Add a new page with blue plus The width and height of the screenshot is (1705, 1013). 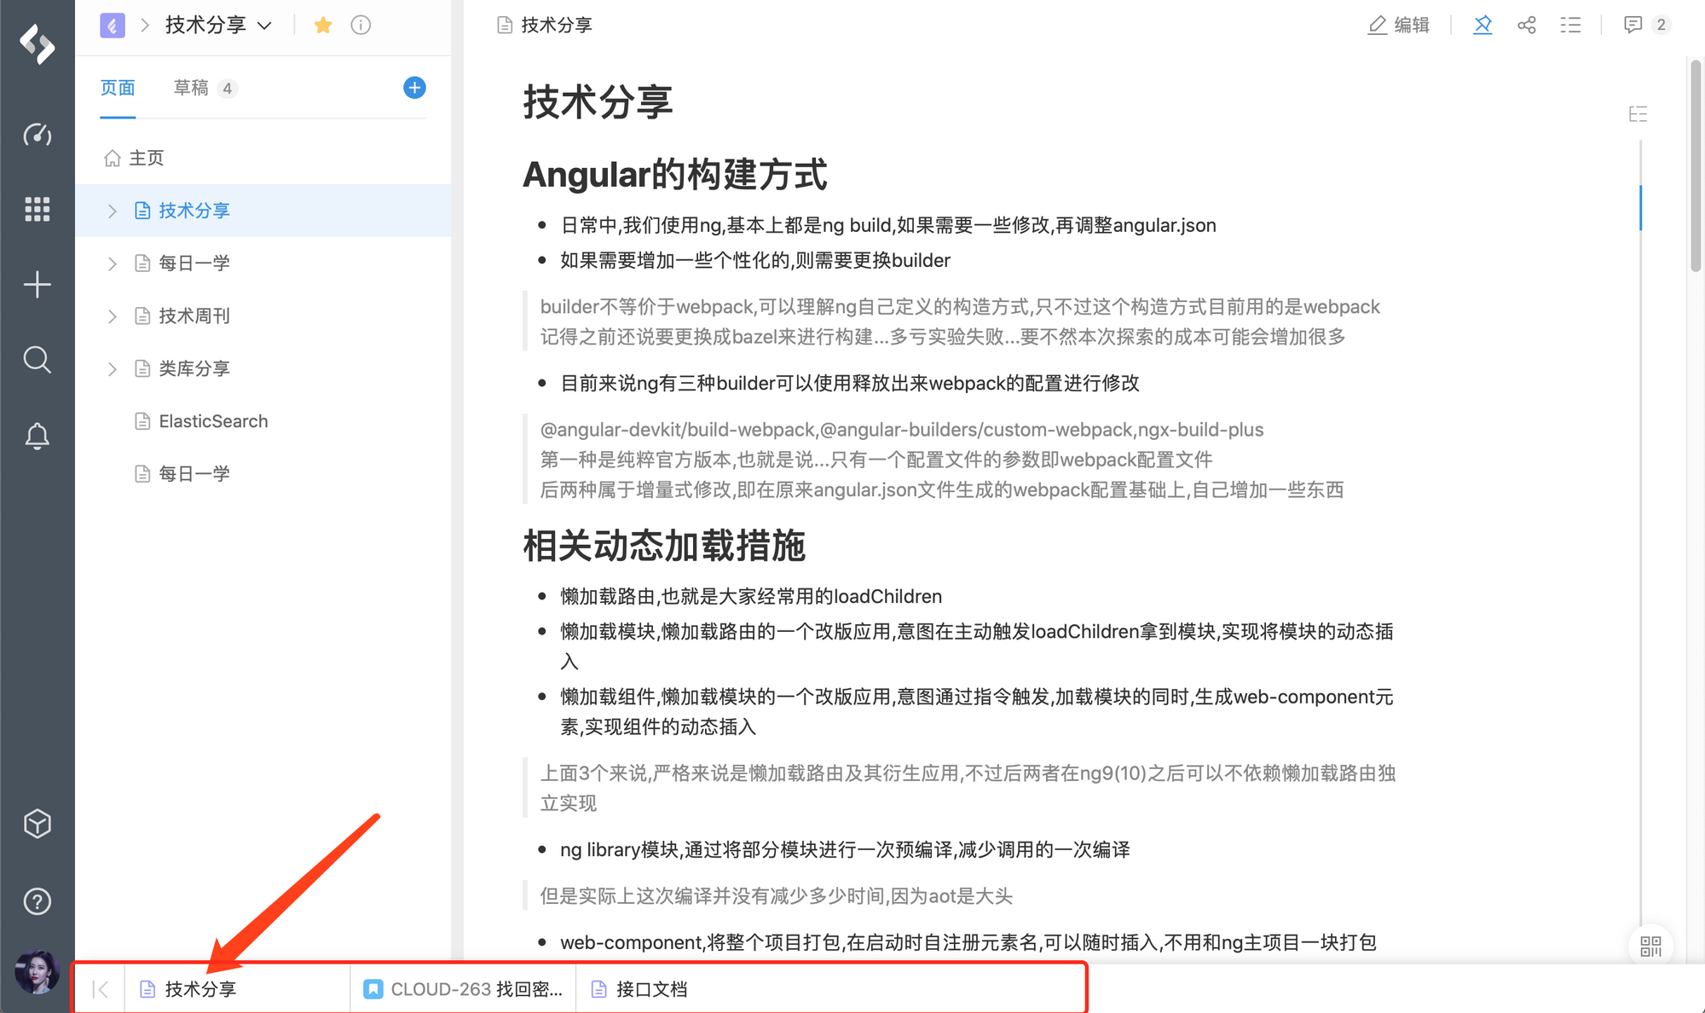[414, 88]
